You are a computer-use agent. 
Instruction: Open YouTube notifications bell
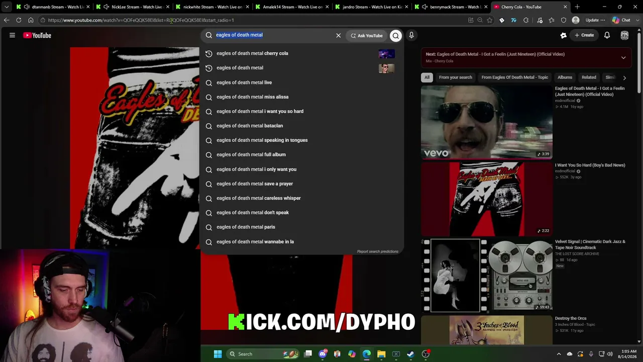607,35
